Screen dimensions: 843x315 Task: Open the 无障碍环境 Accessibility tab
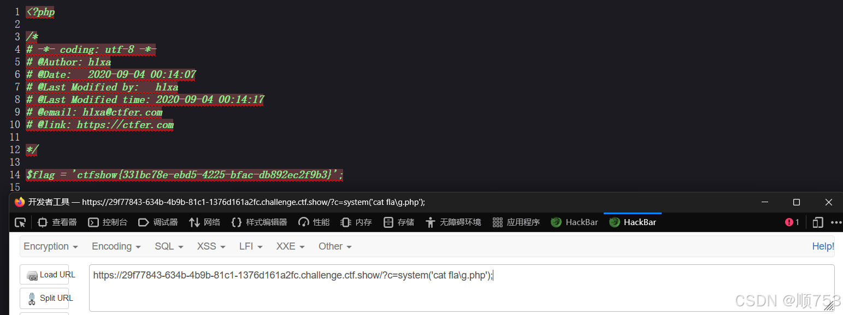click(453, 222)
